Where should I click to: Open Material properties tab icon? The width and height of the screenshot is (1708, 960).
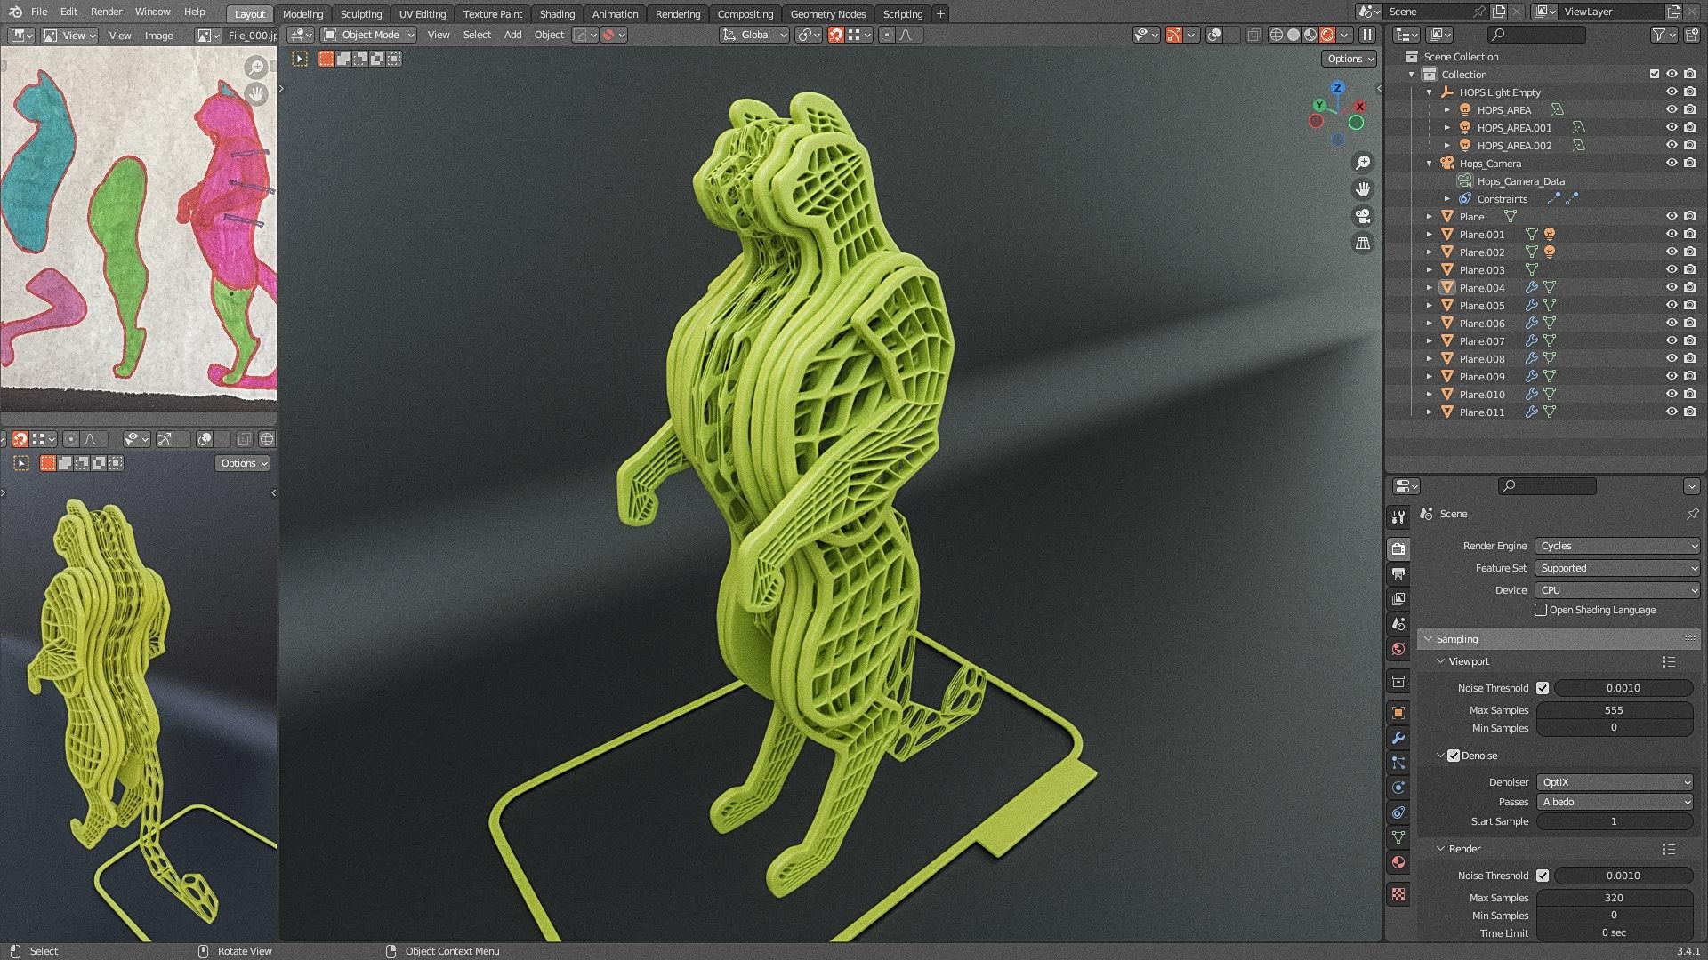pos(1398,862)
